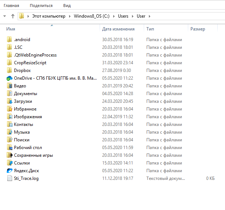The image size is (225, 210).
Task: Click the address bar folder icon
Action: click(22, 16)
